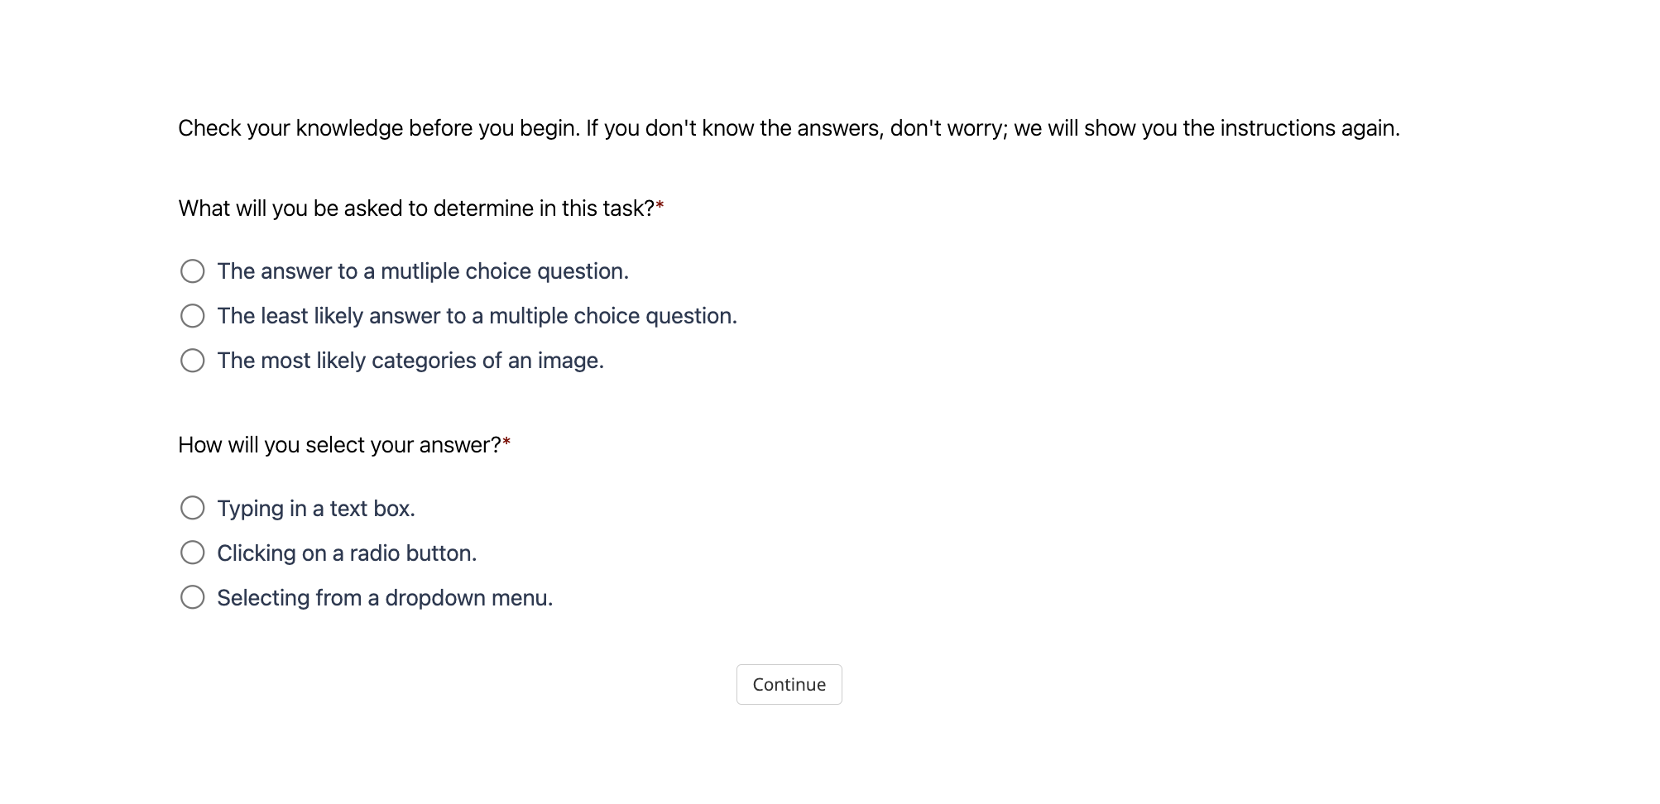This screenshot has height=804, width=1660.
Task: Click the label text "Clicking on a radio button."
Action: pyautogui.click(x=347, y=553)
